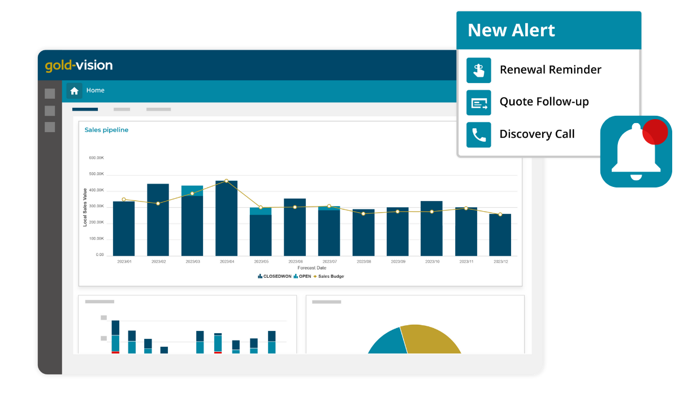This screenshot has width=692, height=393.
Task: Click the 500.00K axis label
Action: point(96,174)
